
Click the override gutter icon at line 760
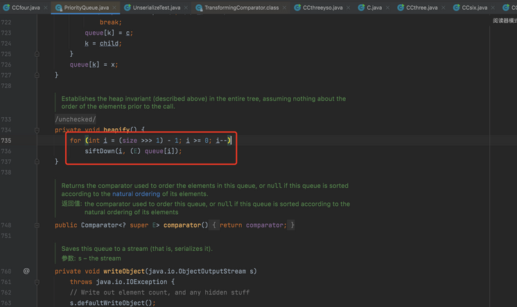pyautogui.click(x=26, y=271)
